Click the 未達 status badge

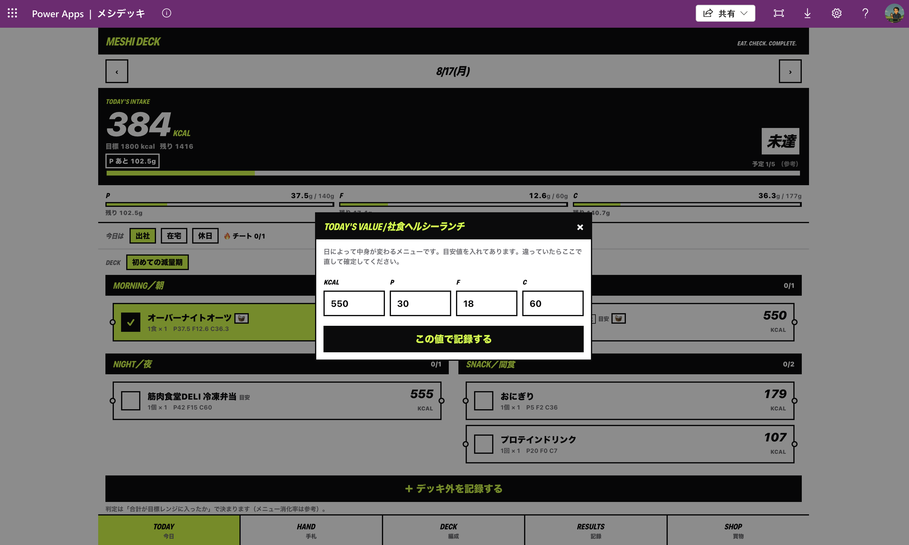coord(780,142)
